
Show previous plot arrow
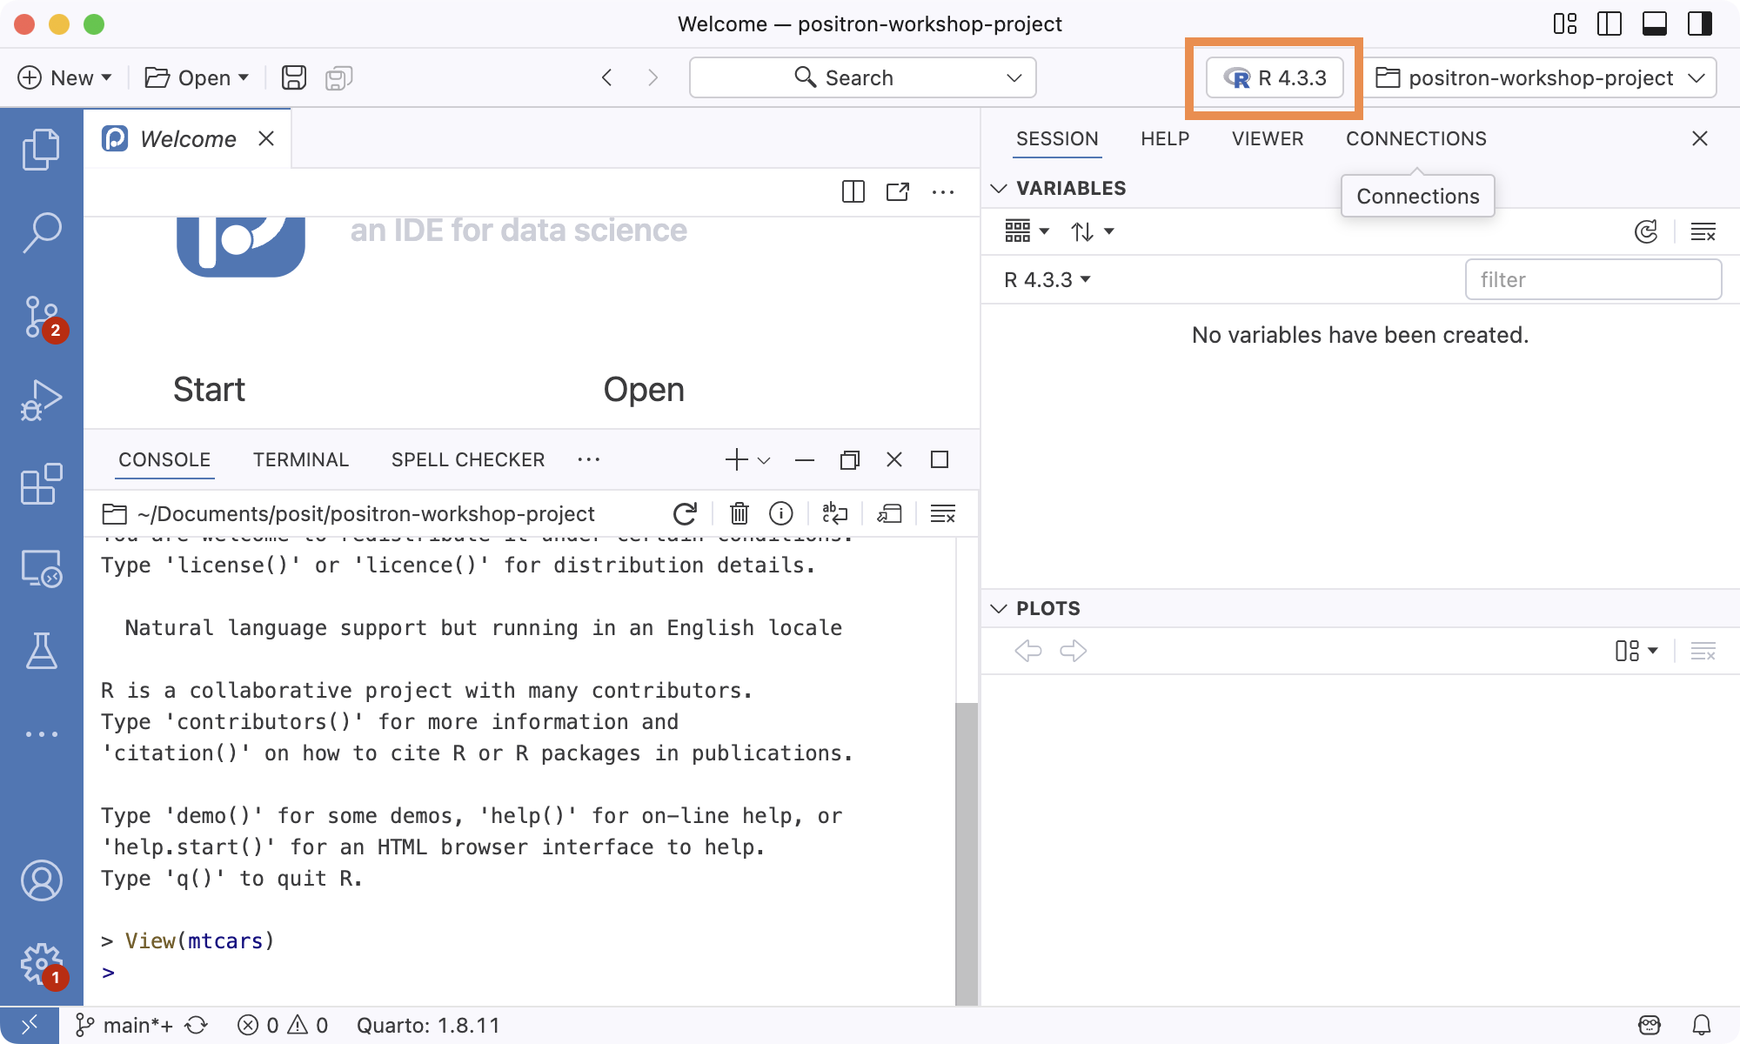(1028, 651)
